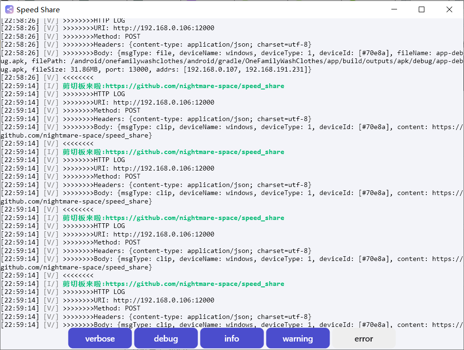Toggle the warning log level
The height and width of the screenshot is (350, 464).
click(x=298, y=338)
